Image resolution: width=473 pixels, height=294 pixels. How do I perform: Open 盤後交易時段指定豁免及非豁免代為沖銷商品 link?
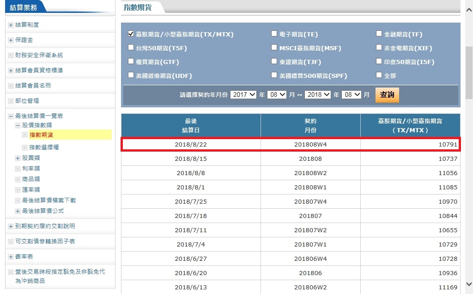point(60,276)
